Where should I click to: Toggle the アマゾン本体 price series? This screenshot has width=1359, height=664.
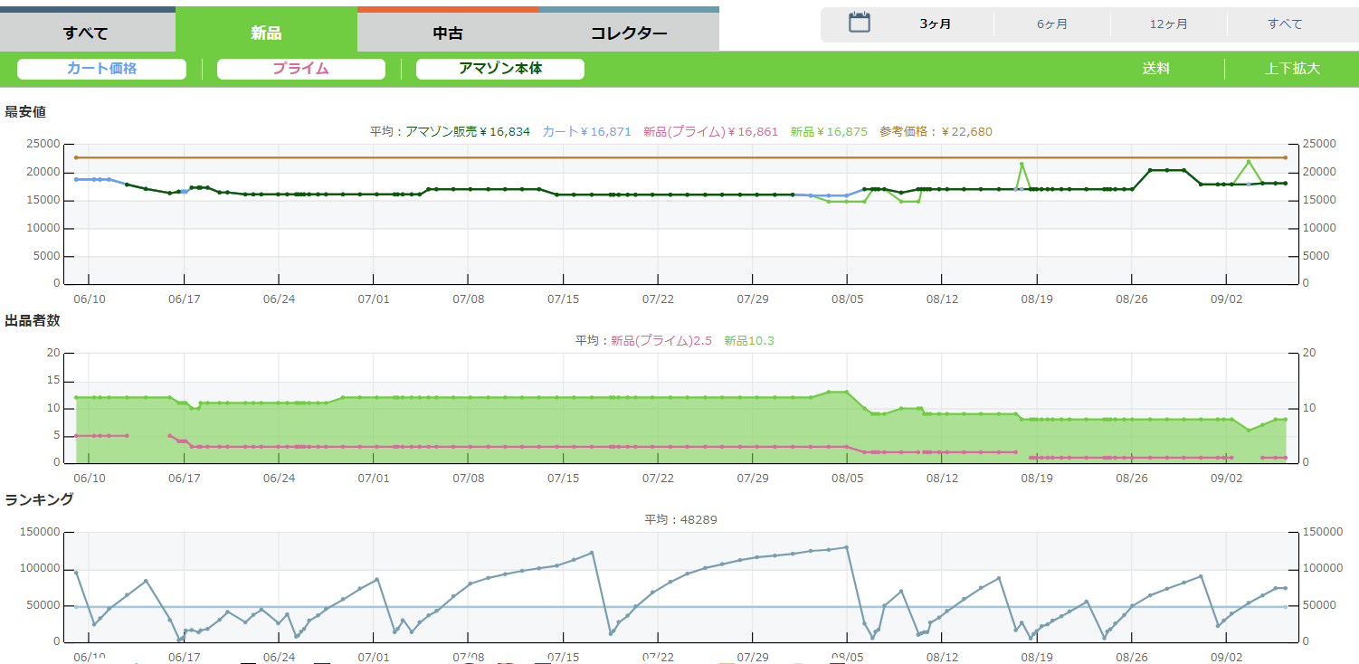[499, 69]
